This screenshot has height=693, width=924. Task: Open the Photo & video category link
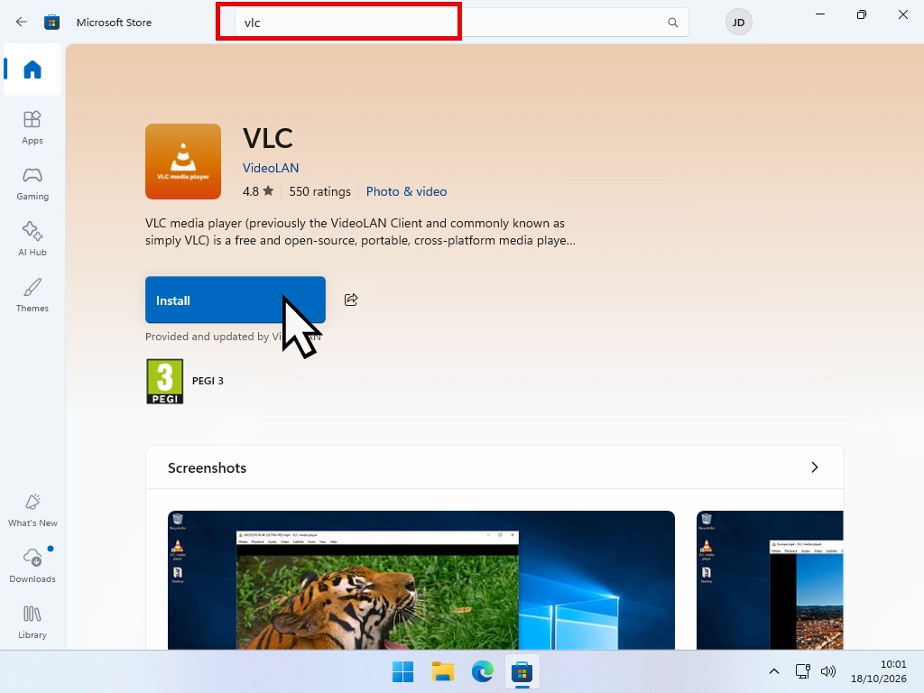406,191
